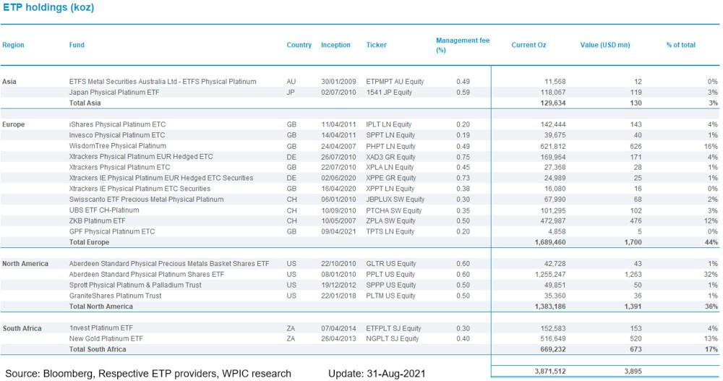
Task: Select the ounces value '1,255,247'
Action: [550, 275]
